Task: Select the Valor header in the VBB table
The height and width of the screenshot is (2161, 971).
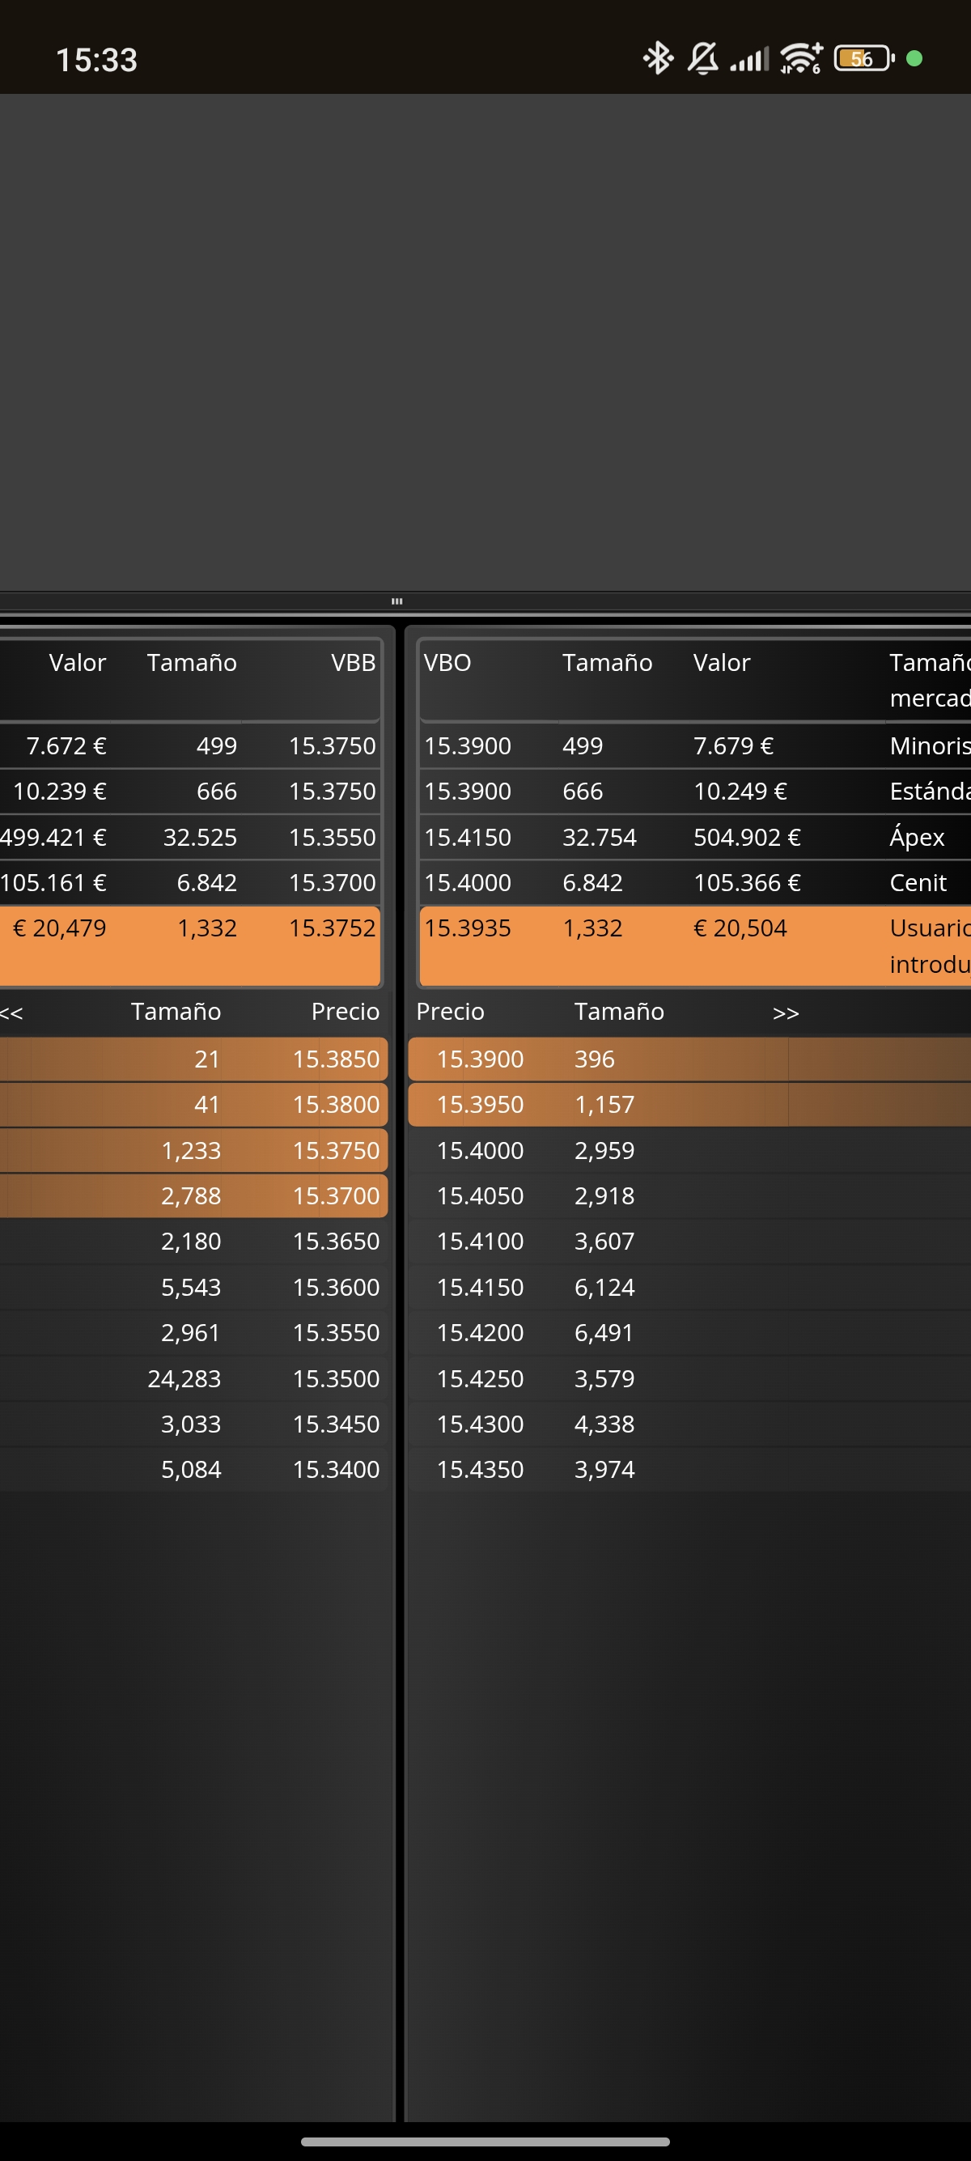Action: [77, 663]
